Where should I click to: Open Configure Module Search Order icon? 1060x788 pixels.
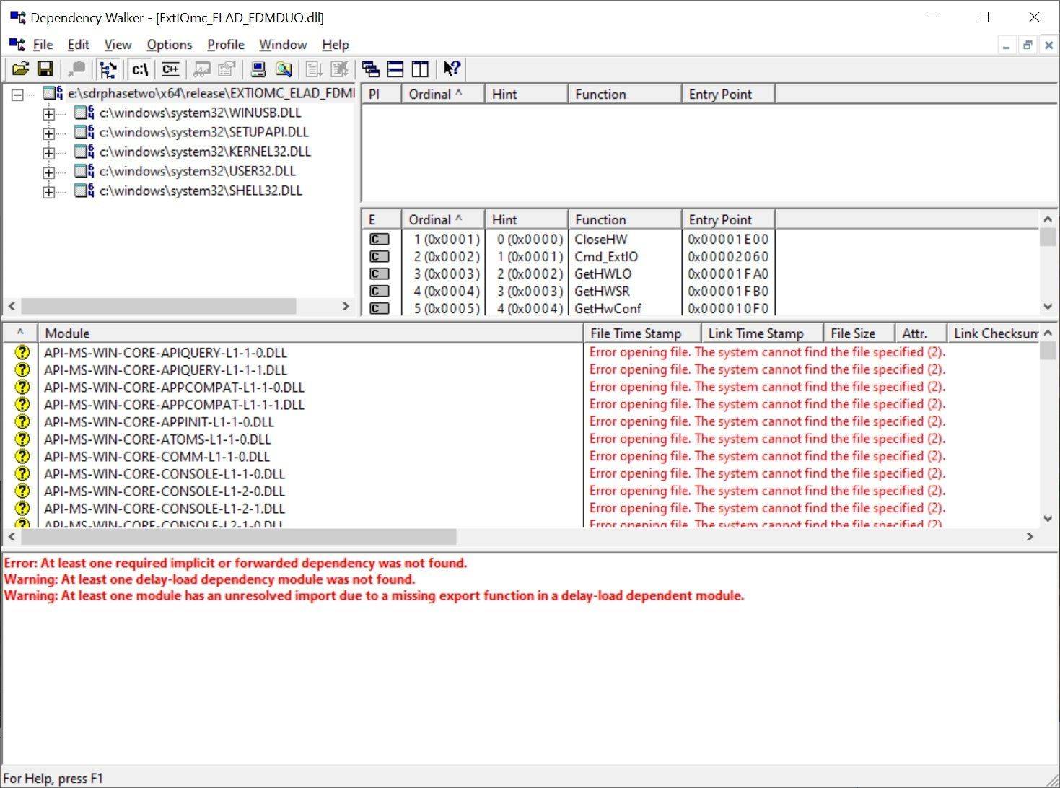coord(284,69)
